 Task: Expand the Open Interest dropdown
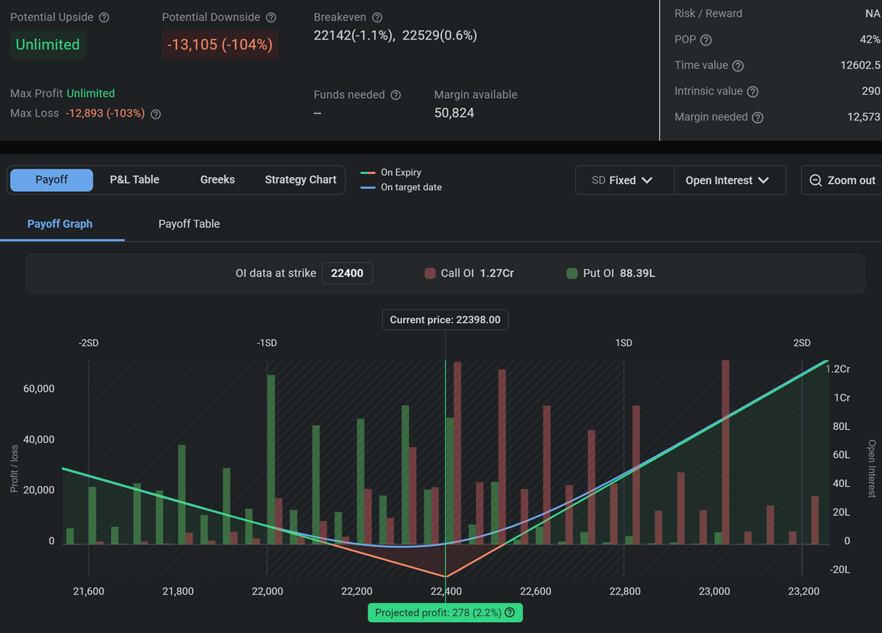(727, 181)
